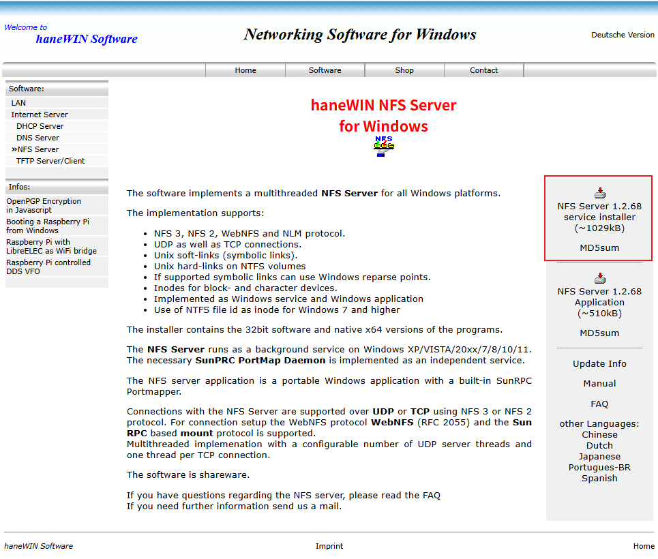Open the Imprint footer link
This screenshot has height=559, width=658.
pyautogui.click(x=329, y=546)
